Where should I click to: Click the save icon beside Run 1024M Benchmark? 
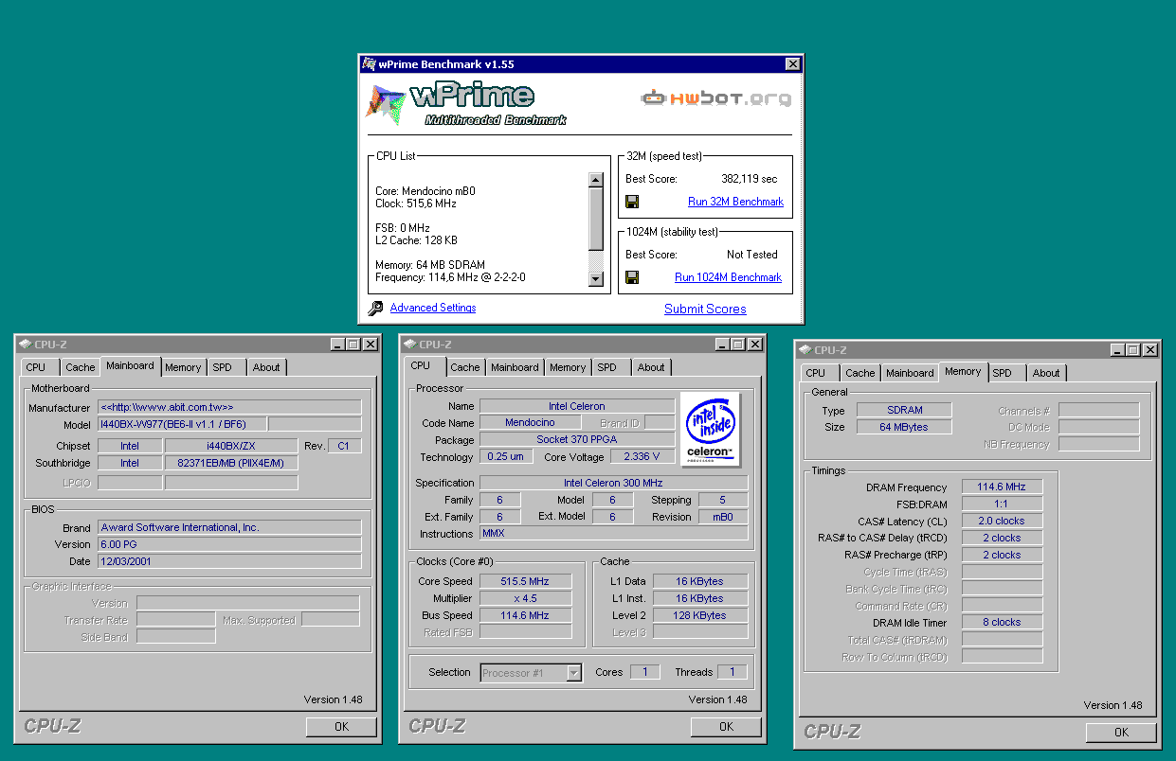coord(632,277)
